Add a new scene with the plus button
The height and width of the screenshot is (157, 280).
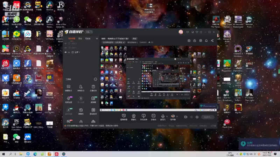[97, 38]
